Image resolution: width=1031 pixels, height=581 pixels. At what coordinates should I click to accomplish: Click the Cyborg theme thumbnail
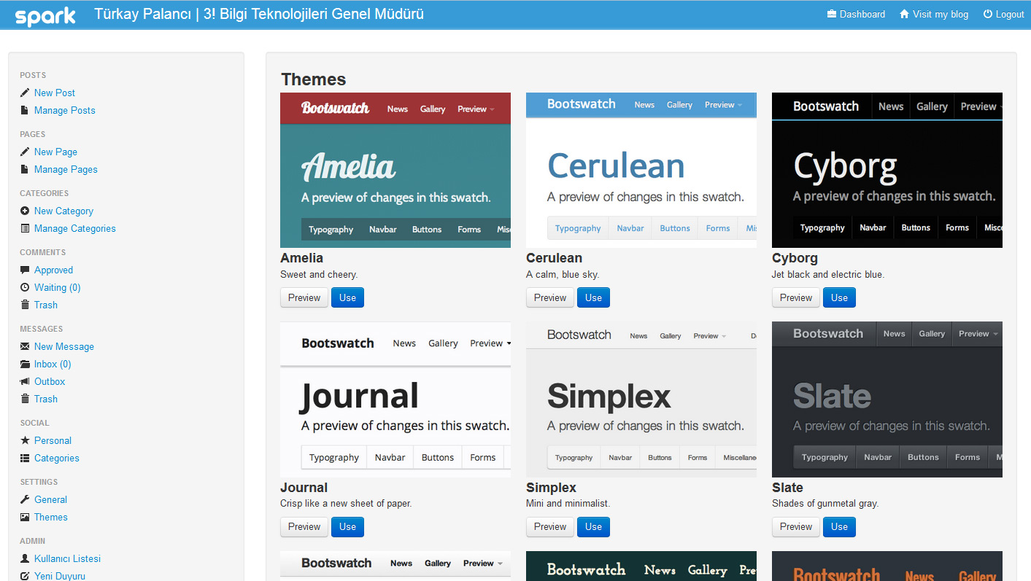click(887, 170)
